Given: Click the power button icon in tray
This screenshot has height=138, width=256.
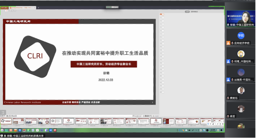Looking at the screenshot, I should click(x=207, y=130).
